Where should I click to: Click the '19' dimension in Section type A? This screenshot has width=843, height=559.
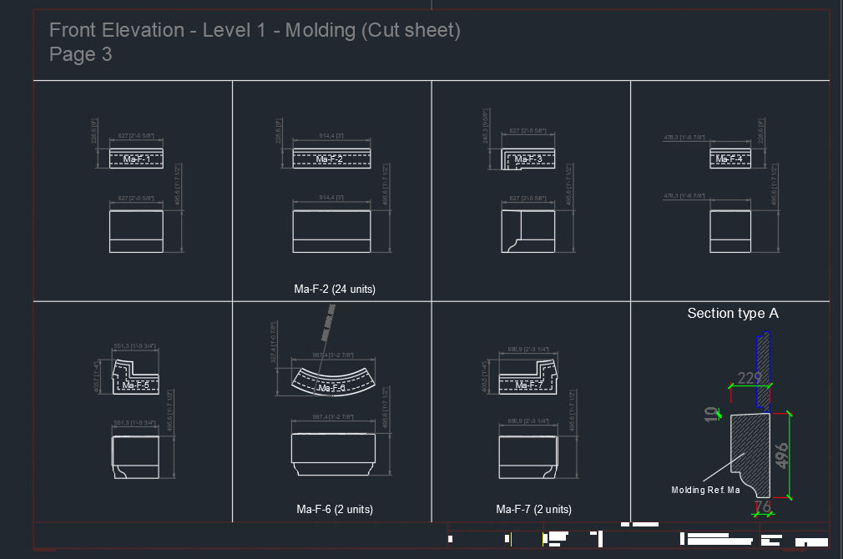712,414
